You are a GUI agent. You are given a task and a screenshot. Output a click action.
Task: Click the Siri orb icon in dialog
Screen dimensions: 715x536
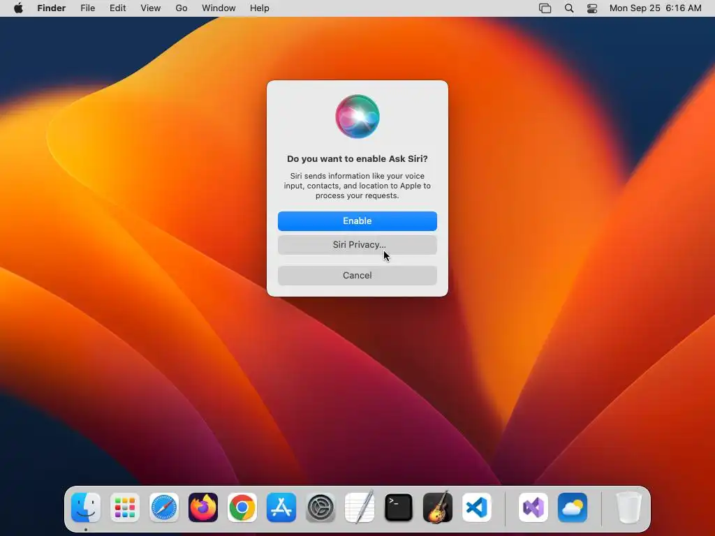click(x=357, y=117)
